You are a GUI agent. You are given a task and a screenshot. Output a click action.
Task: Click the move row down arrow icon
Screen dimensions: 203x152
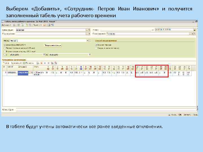(x=48, y=63)
